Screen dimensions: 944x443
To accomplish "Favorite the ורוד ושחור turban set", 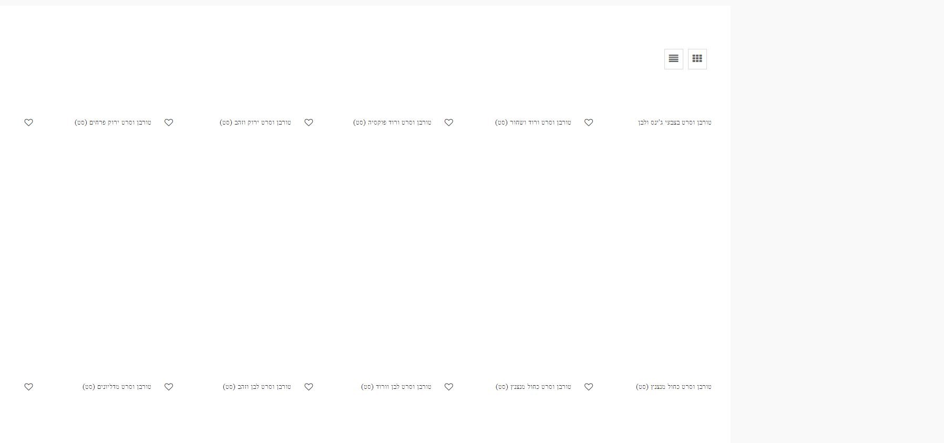I will coord(448,122).
